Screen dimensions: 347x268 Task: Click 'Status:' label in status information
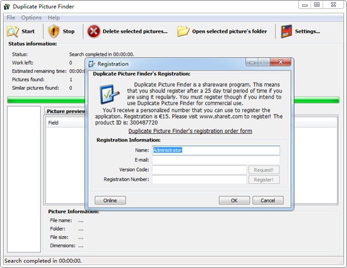coord(20,54)
